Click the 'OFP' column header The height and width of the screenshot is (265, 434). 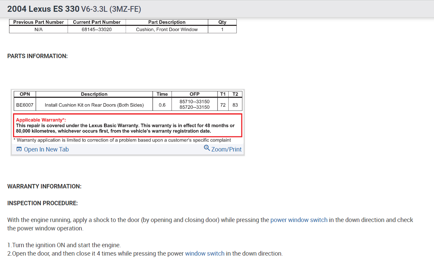point(194,94)
